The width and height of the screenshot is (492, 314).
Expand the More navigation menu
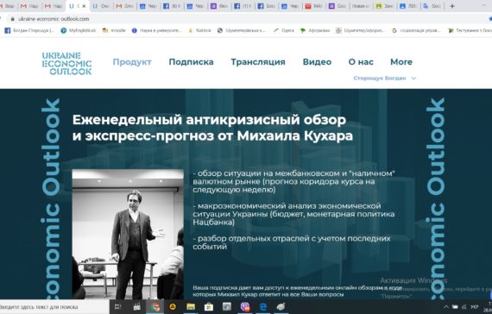click(x=401, y=62)
